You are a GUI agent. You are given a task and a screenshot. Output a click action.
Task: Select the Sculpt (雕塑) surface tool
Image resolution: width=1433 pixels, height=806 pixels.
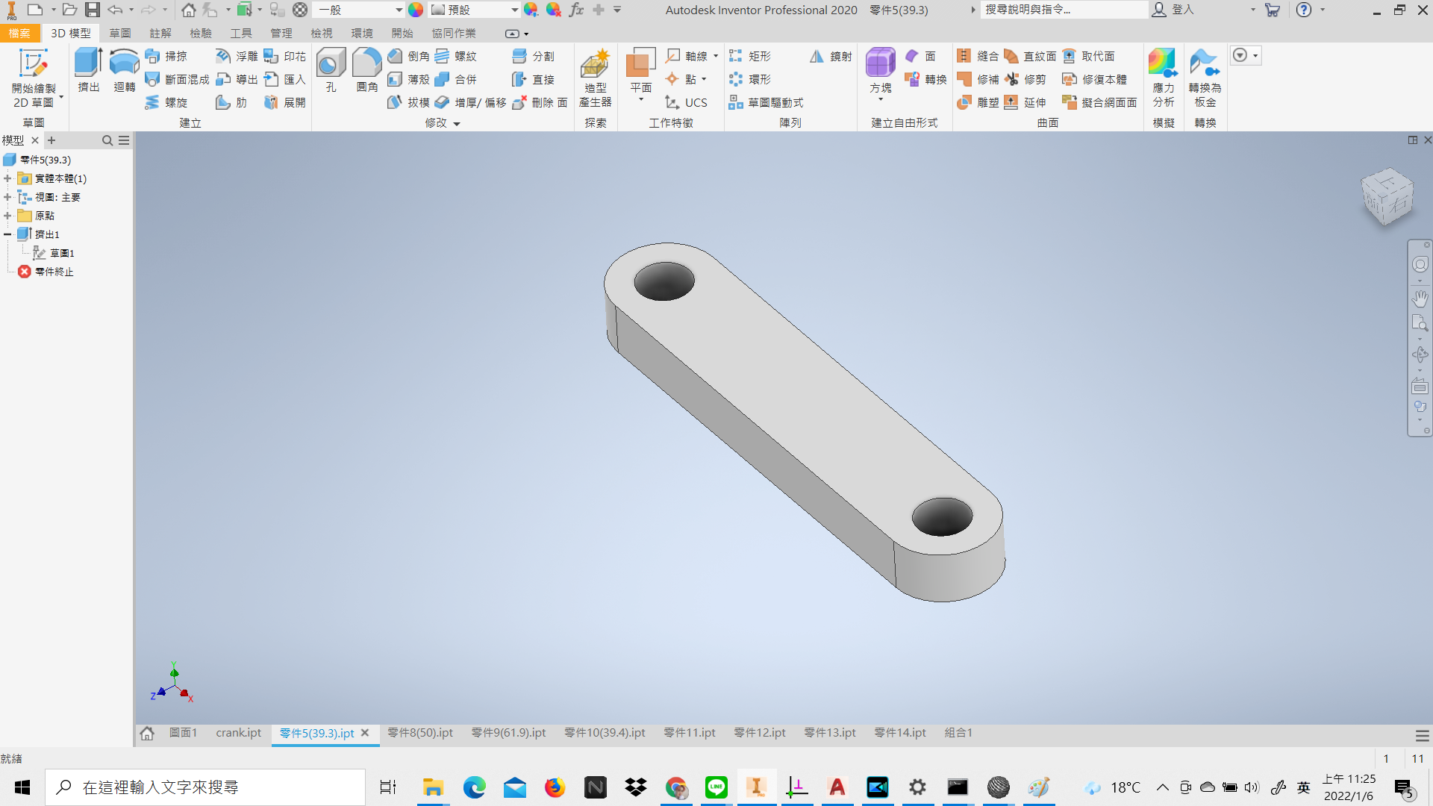coord(978,102)
